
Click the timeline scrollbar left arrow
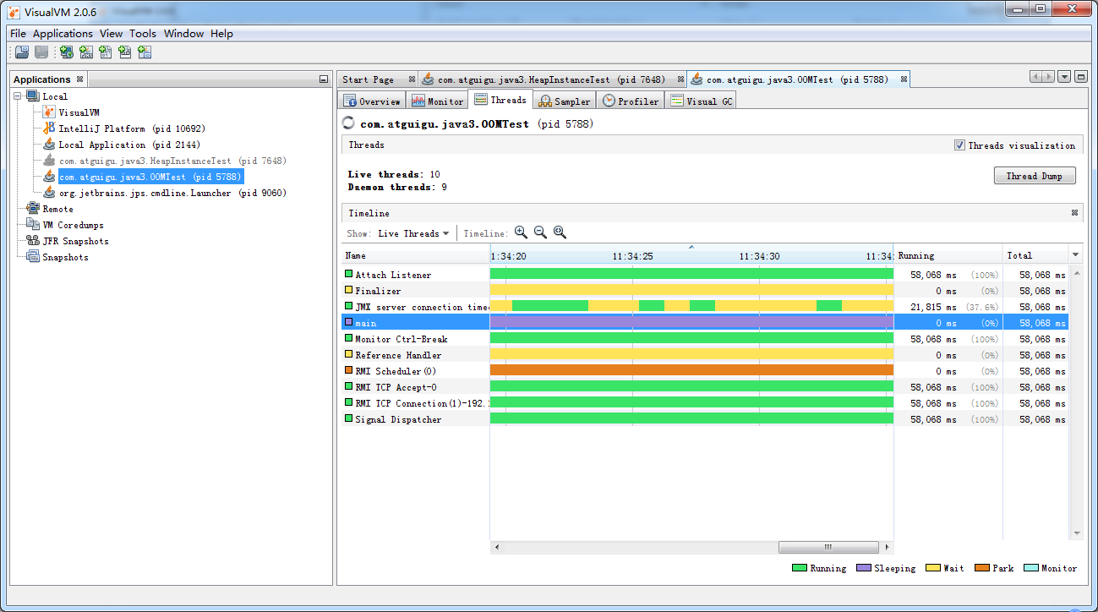coord(496,547)
